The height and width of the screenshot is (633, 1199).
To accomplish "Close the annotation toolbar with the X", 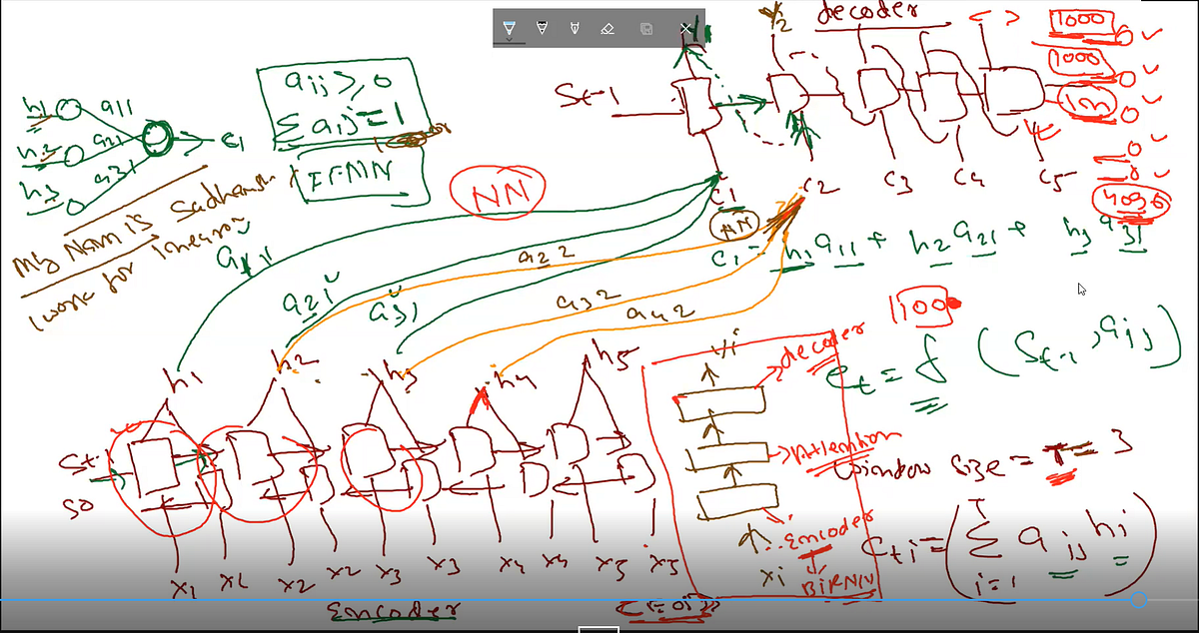I will point(687,27).
